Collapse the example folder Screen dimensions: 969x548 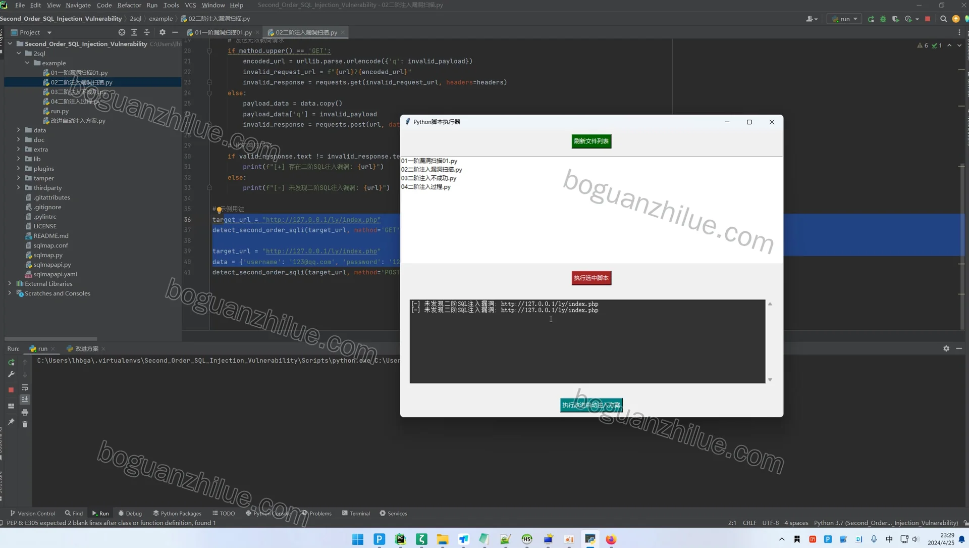click(27, 63)
